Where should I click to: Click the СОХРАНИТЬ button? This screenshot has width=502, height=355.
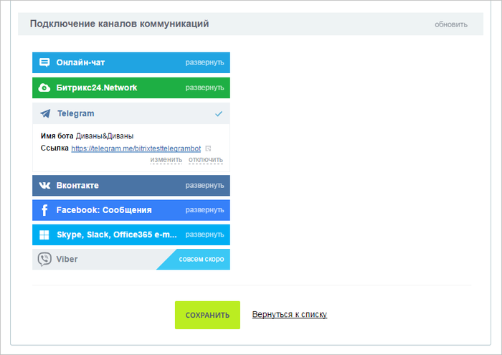207,315
